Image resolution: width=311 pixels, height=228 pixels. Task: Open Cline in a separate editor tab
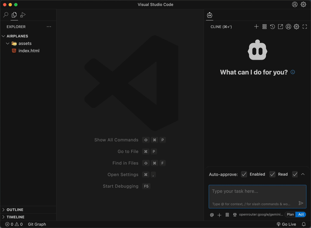(280, 27)
